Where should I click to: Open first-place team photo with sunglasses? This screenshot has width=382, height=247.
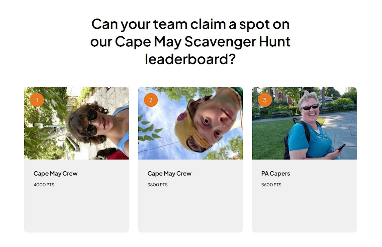(76, 123)
